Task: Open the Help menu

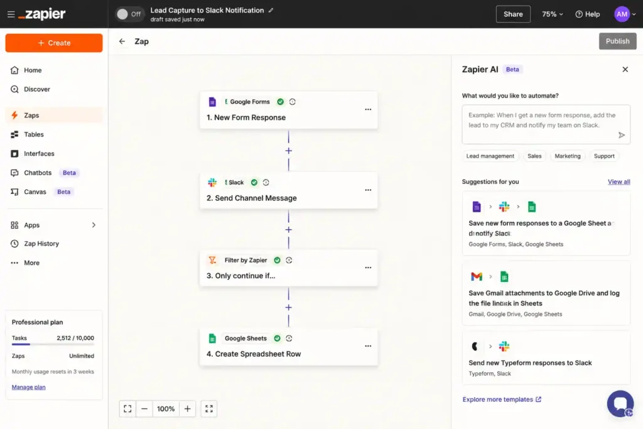Action: tap(587, 14)
